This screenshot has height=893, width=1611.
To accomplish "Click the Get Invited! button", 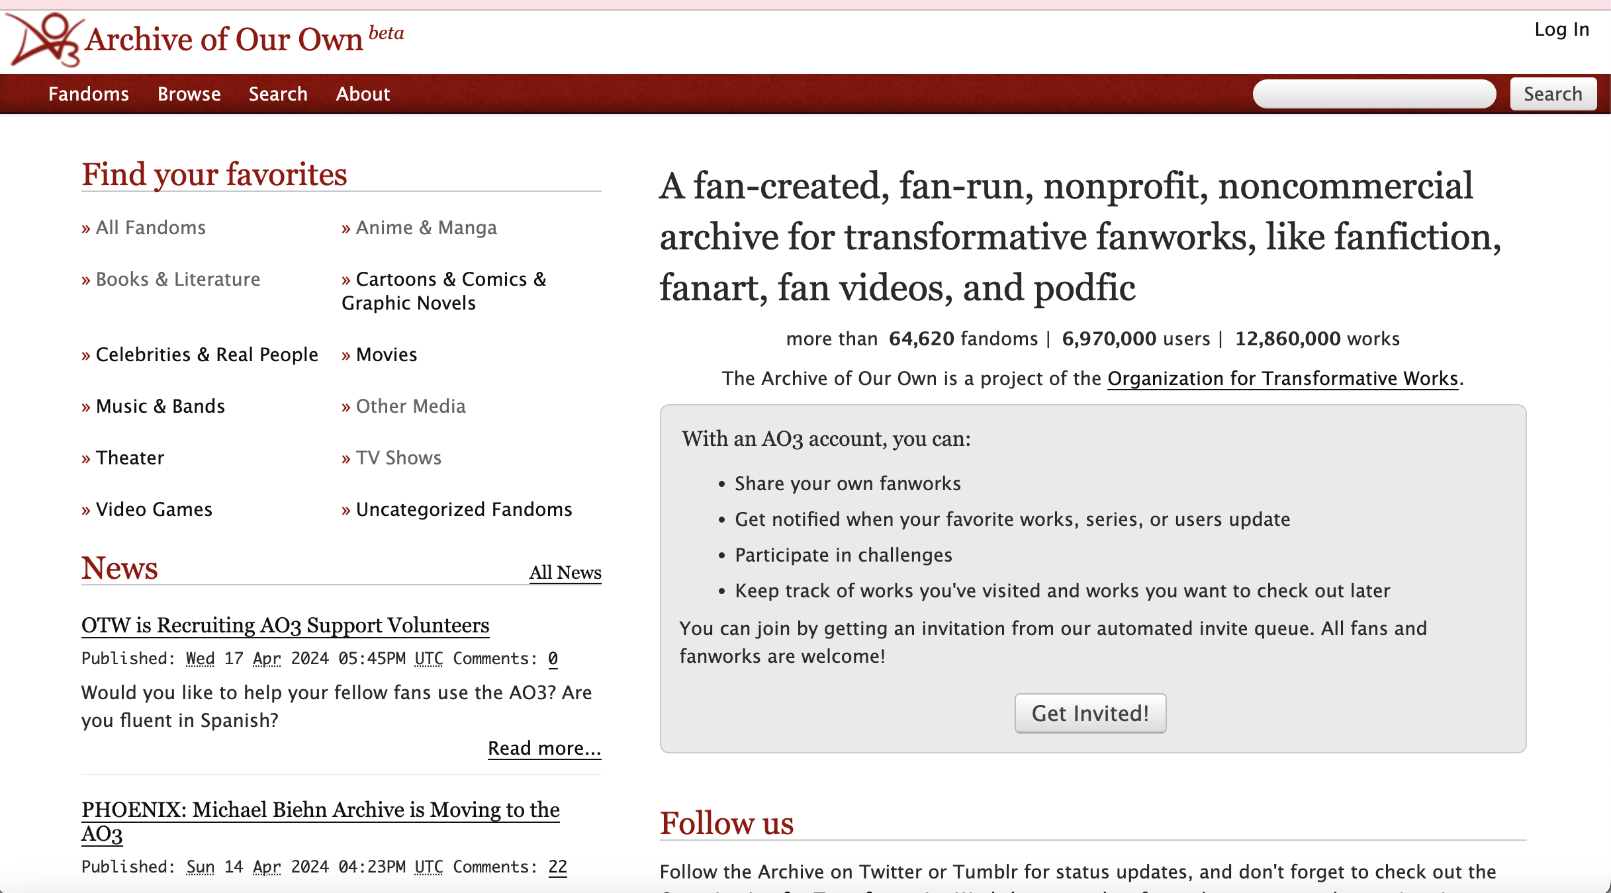I will [1090, 713].
